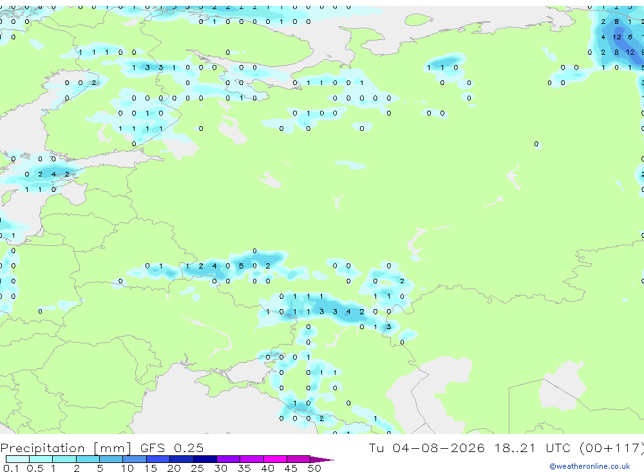
Task: Select the dark blue swatch between 20 and 25
Action: (182, 459)
